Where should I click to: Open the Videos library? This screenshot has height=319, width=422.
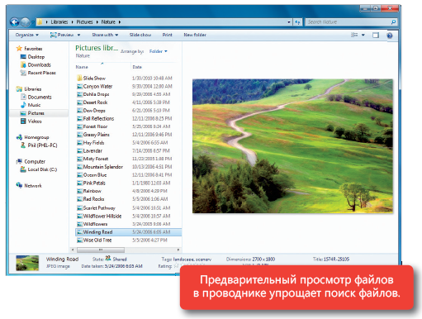(31, 121)
